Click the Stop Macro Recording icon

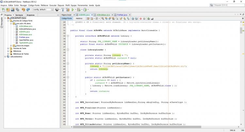tap(144, 19)
